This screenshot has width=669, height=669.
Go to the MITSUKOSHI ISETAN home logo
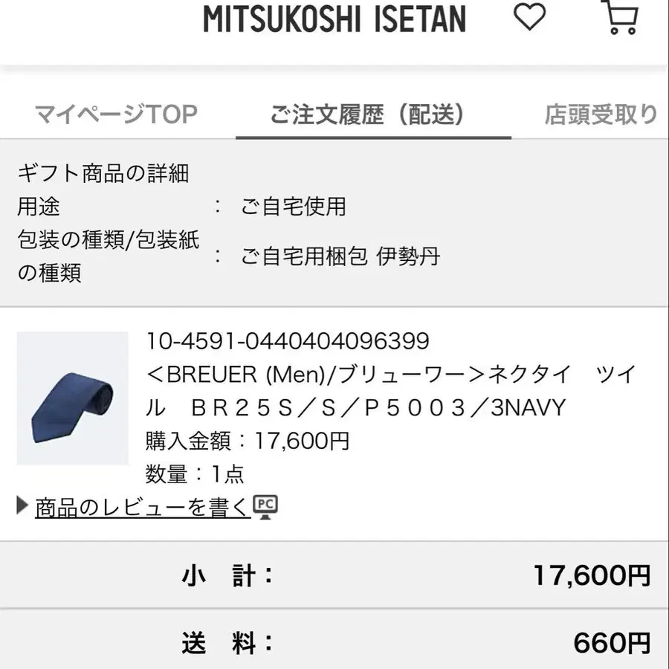tap(334, 19)
